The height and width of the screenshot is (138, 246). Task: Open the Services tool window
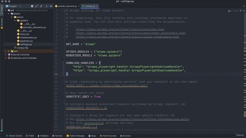[x=125, y=136]
